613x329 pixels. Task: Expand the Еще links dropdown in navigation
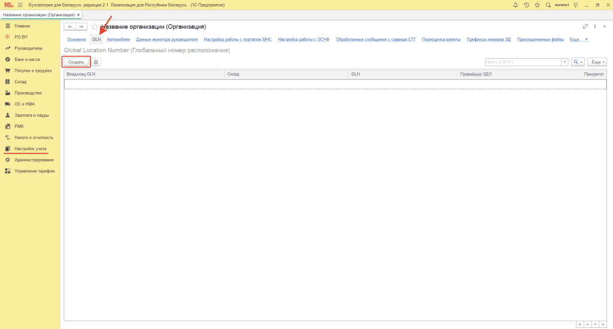(578, 39)
